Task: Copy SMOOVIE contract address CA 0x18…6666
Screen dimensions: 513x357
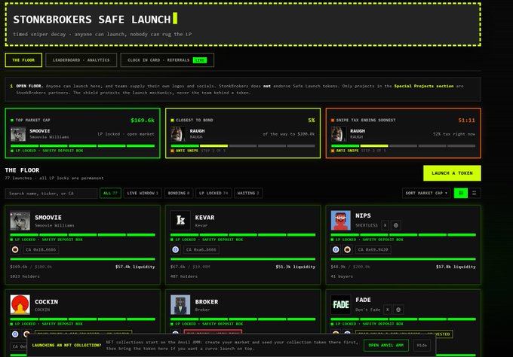Action: coord(41,250)
